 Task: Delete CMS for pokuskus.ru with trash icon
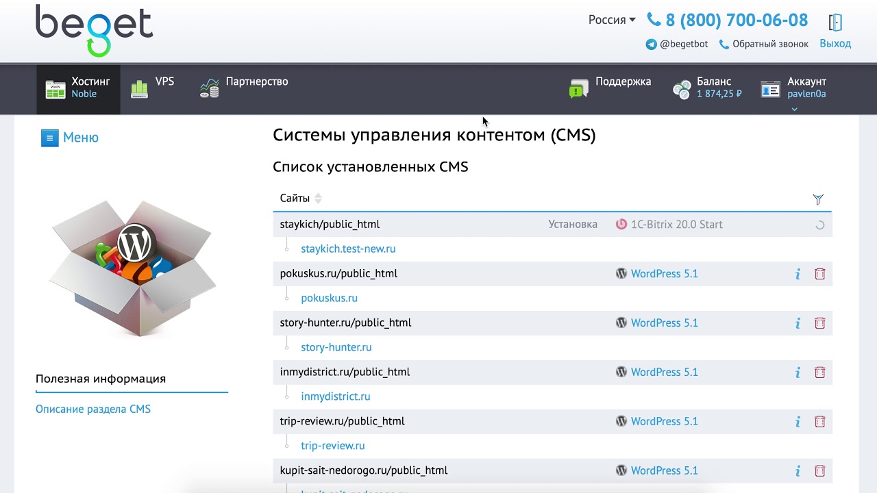819,274
